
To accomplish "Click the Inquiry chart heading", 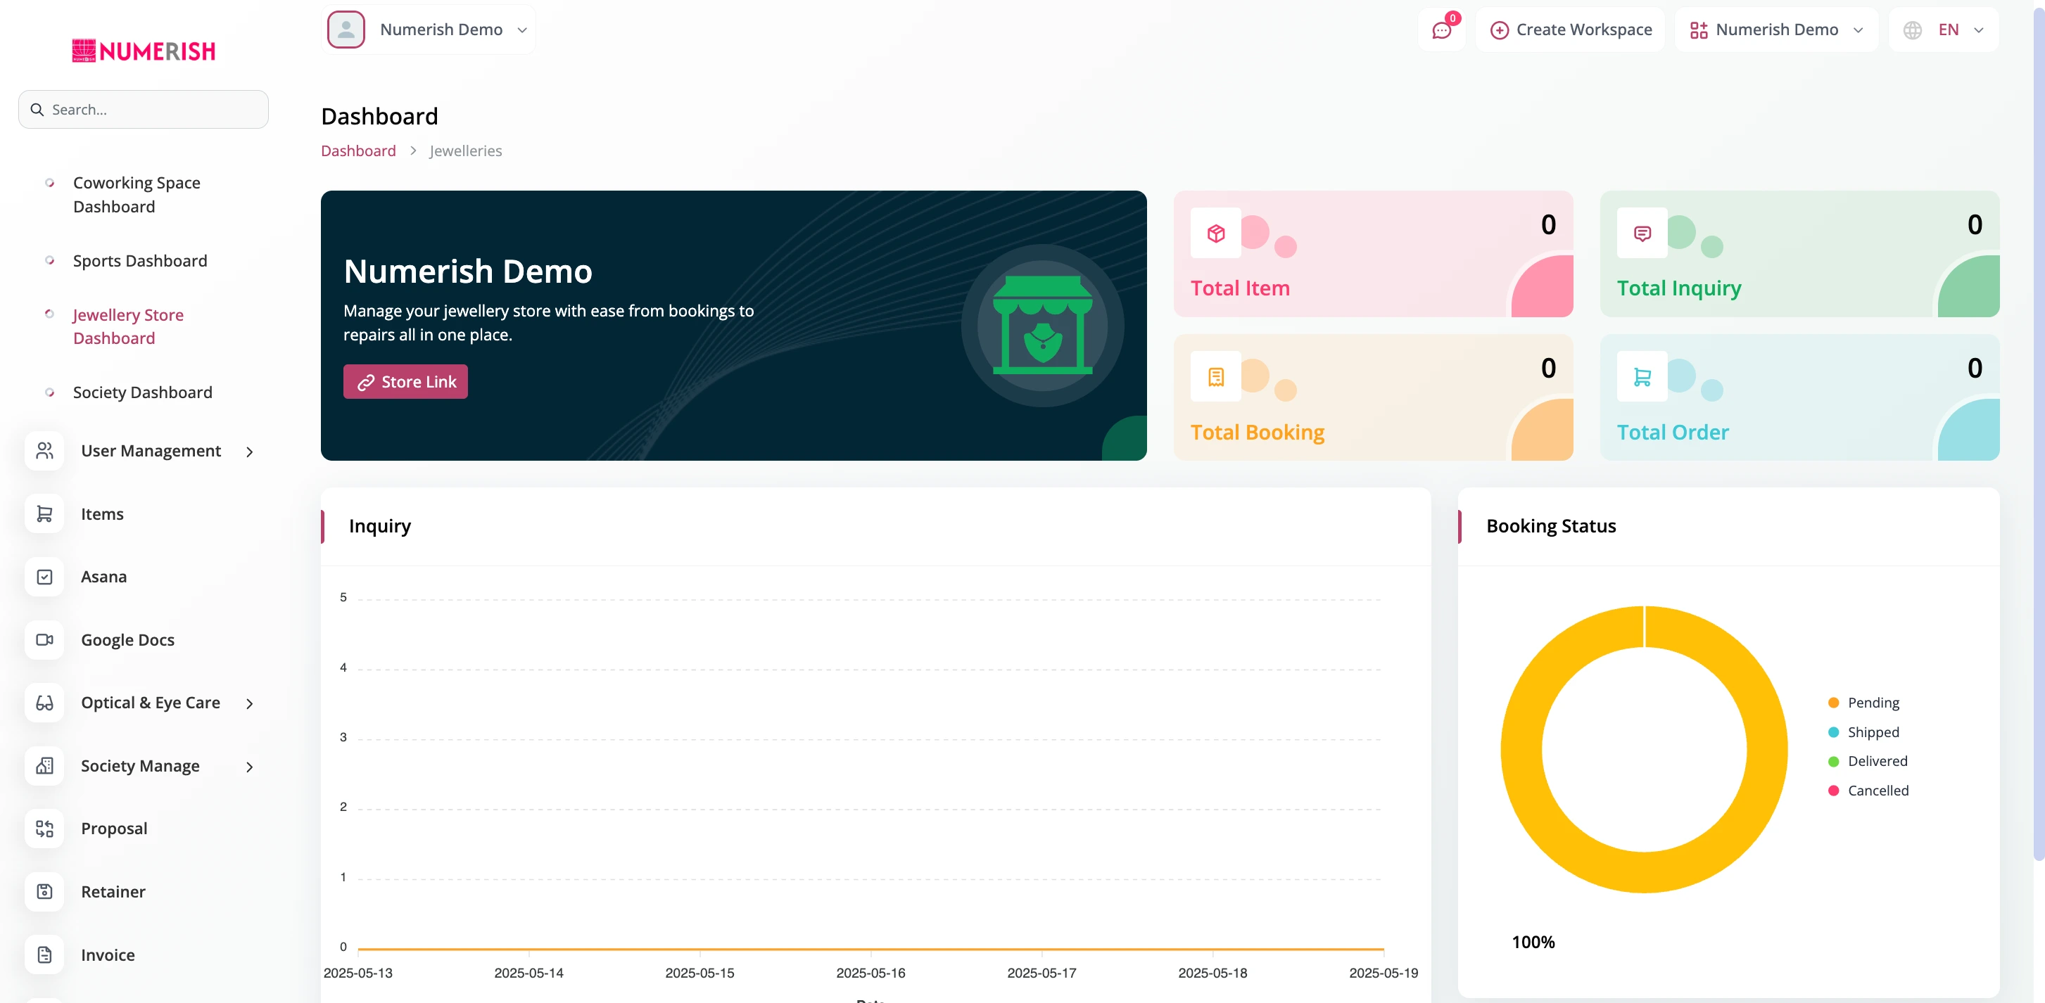I will (379, 526).
